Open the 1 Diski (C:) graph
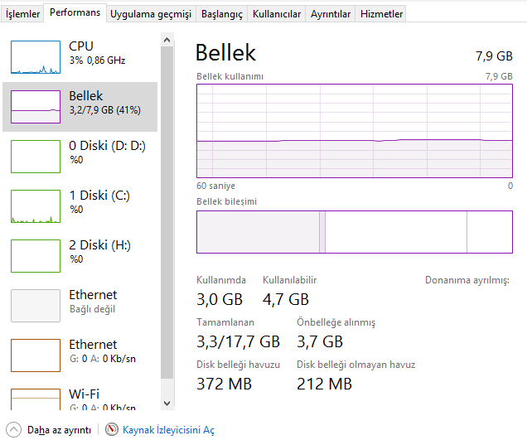527x440 pixels. pos(36,206)
